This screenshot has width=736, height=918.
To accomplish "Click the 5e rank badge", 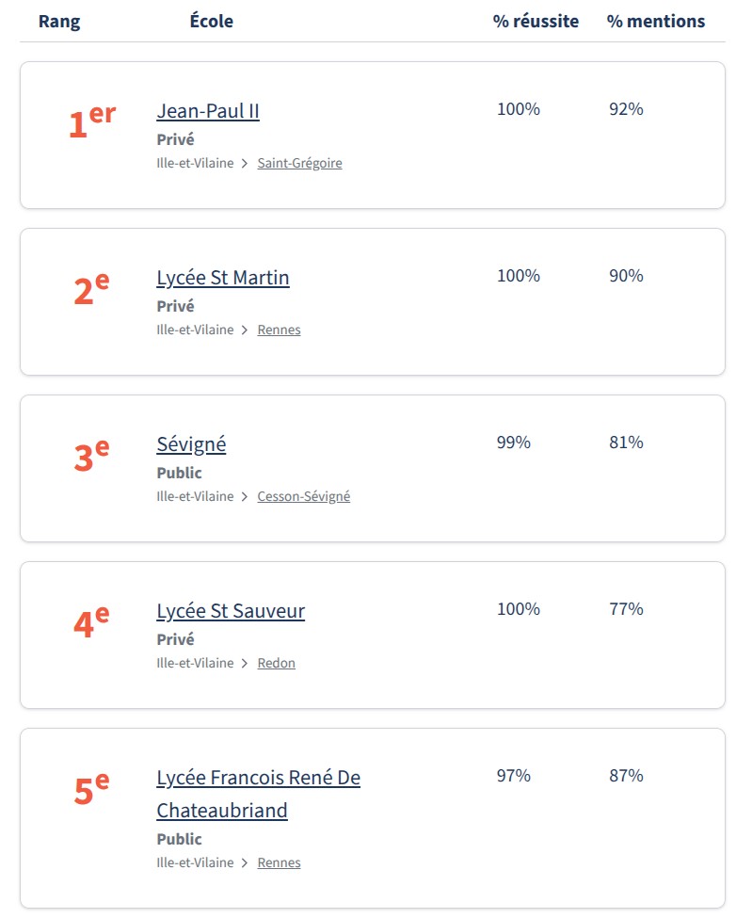I will tap(91, 790).
